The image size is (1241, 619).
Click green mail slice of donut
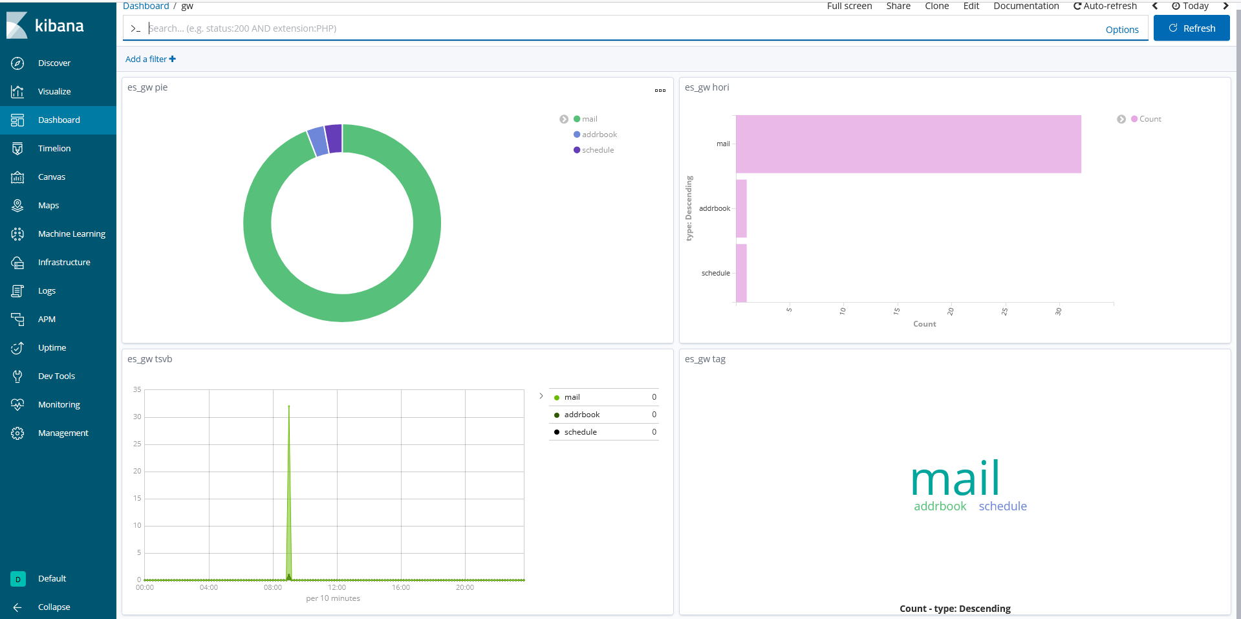click(x=342, y=308)
